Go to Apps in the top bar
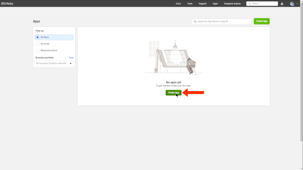Viewport: 303px width, 170px height. click(215, 4)
